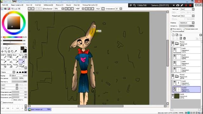The width and height of the screenshot is (203, 114).
Task: Toggle the preserve opacity checkbox
Action: [171, 29]
